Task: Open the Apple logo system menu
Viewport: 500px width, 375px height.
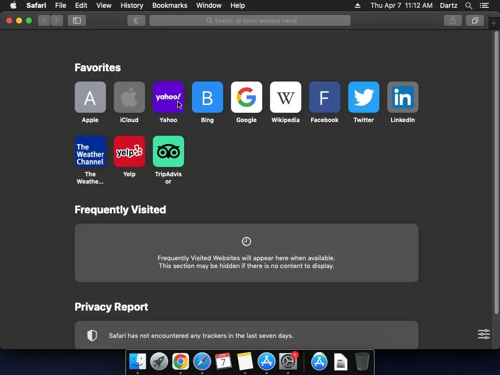Action: coord(13,5)
